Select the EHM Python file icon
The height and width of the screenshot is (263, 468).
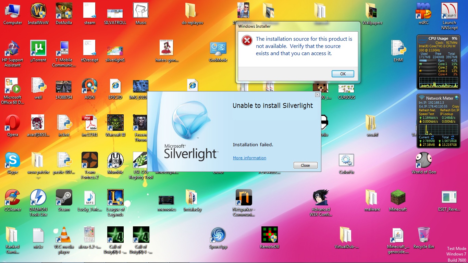point(398,51)
